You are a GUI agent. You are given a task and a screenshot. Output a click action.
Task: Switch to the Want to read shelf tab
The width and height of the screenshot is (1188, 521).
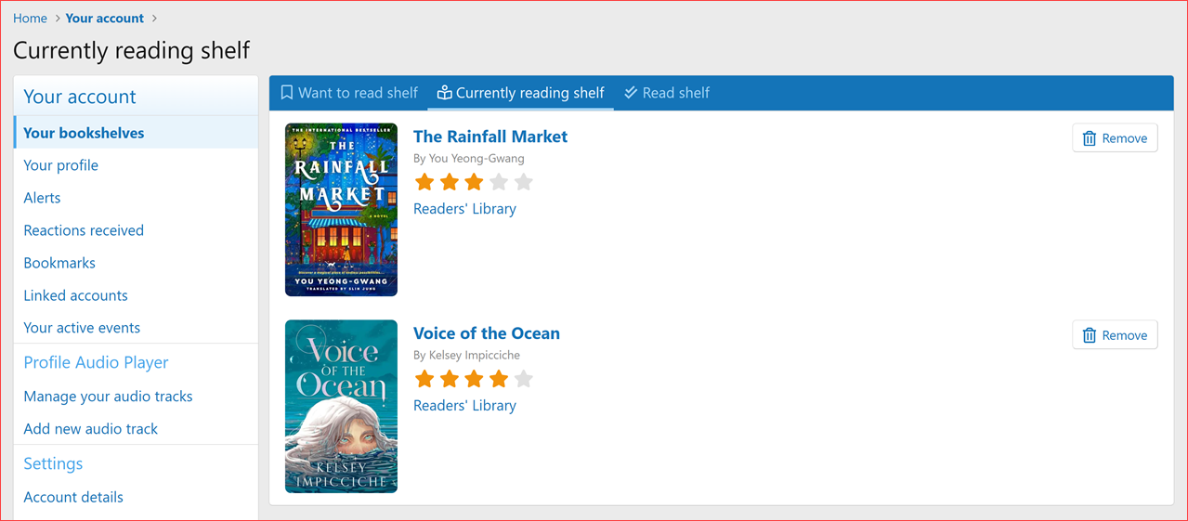click(x=358, y=93)
